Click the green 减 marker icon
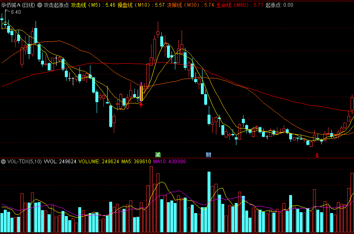The width and height of the screenshot is (354, 234). click(x=158, y=155)
